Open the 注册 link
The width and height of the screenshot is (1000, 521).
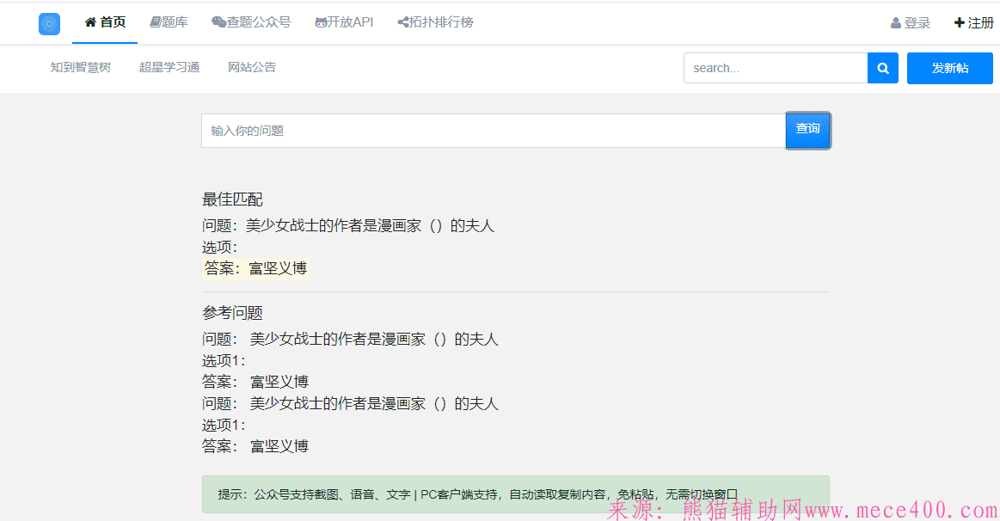979,23
